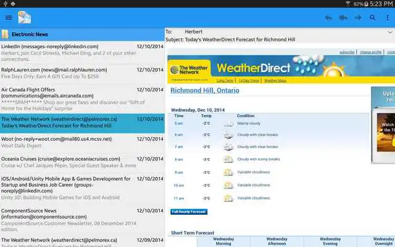Reply all to the open message
The height and width of the screenshot is (247, 395).
[343, 17]
